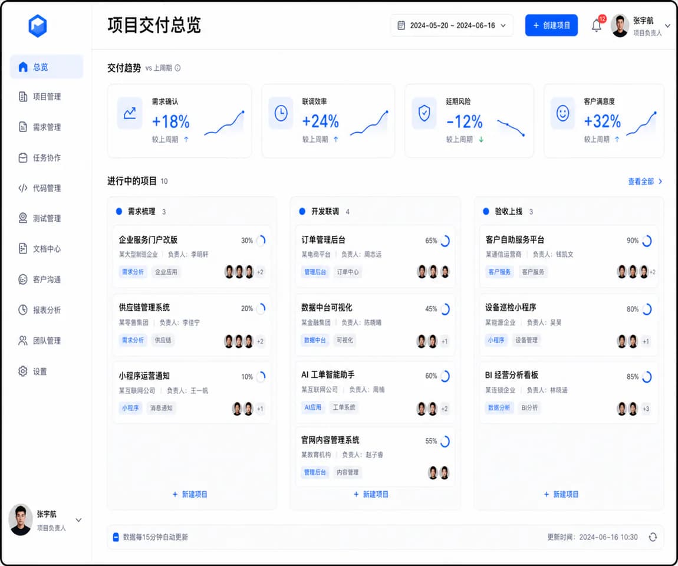678x566 pixels.
Task: Expand bottom-left 张宇航 user chevron
Action: [x=78, y=520]
